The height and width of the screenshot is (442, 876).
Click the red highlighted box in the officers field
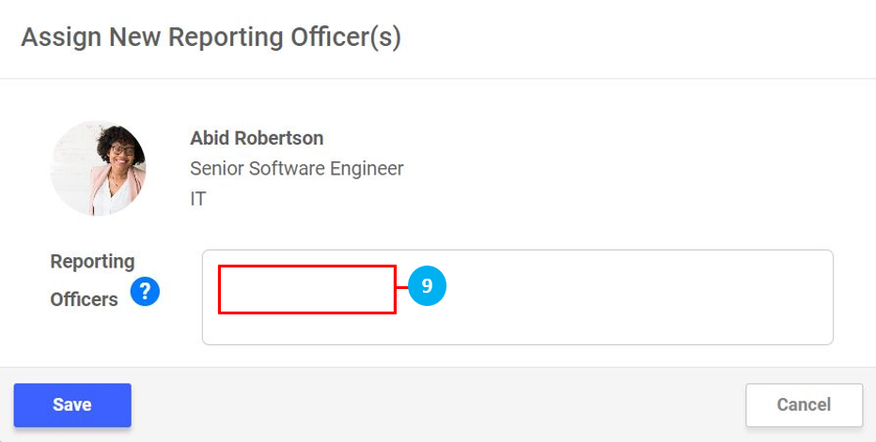(x=306, y=289)
